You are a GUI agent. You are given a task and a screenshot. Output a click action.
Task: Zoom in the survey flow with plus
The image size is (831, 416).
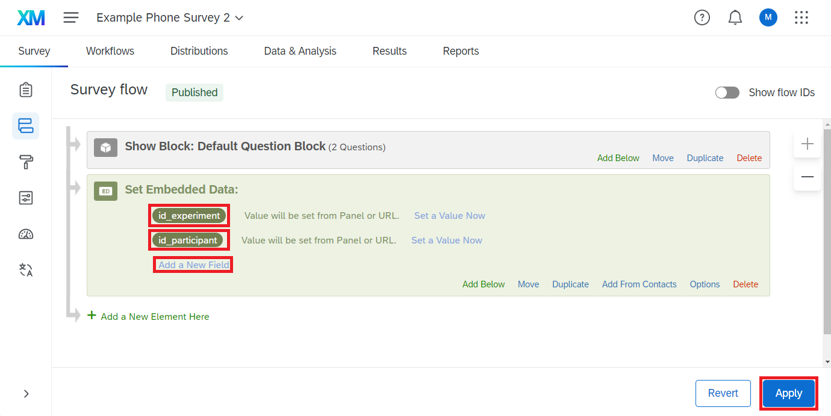(807, 144)
